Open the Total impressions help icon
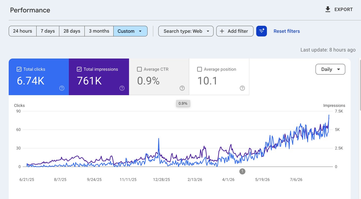361x199 pixels. pos(122,88)
